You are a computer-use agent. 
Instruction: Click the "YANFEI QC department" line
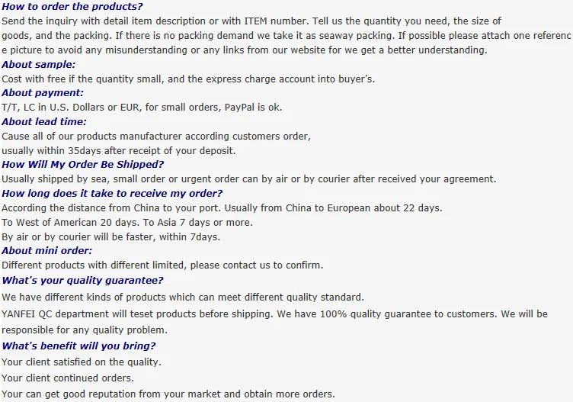click(x=274, y=314)
